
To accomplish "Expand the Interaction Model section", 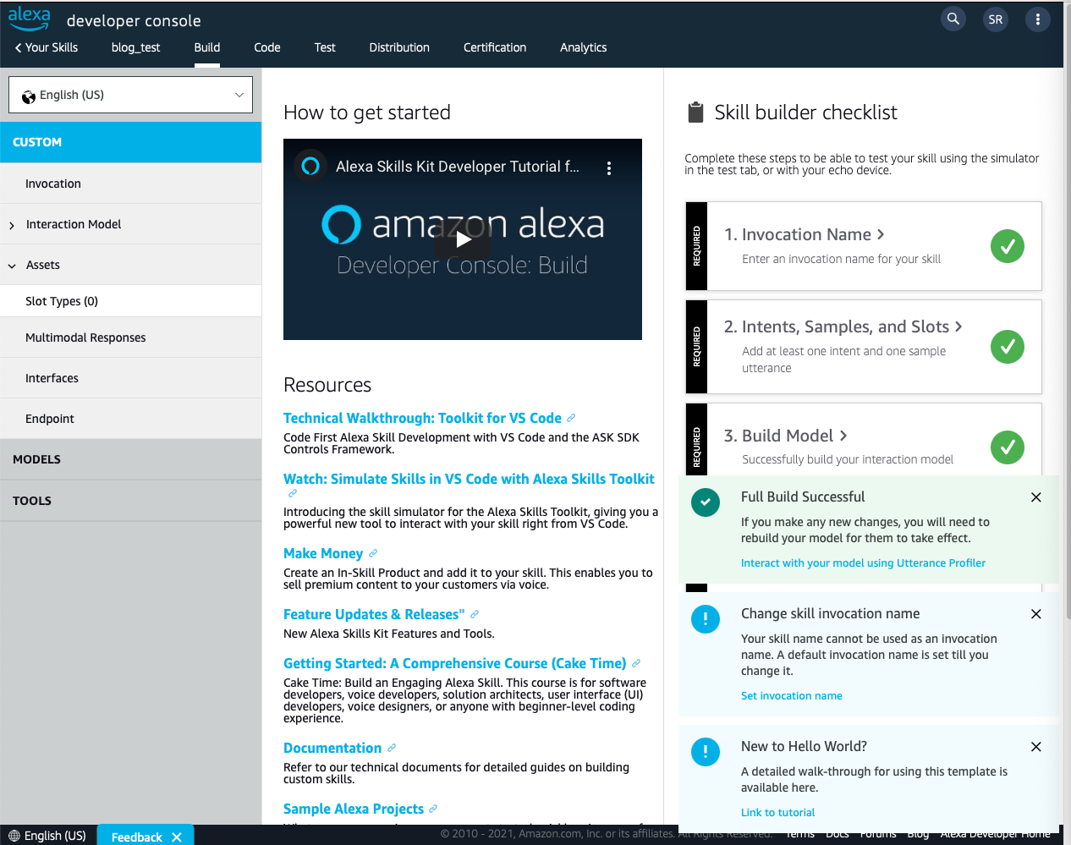I will click(x=12, y=225).
